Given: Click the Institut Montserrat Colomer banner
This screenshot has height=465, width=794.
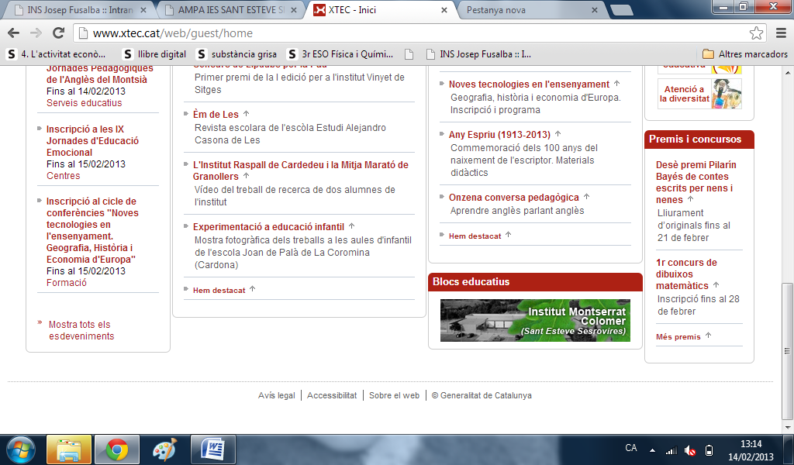Looking at the screenshot, I should pos(535,321).
